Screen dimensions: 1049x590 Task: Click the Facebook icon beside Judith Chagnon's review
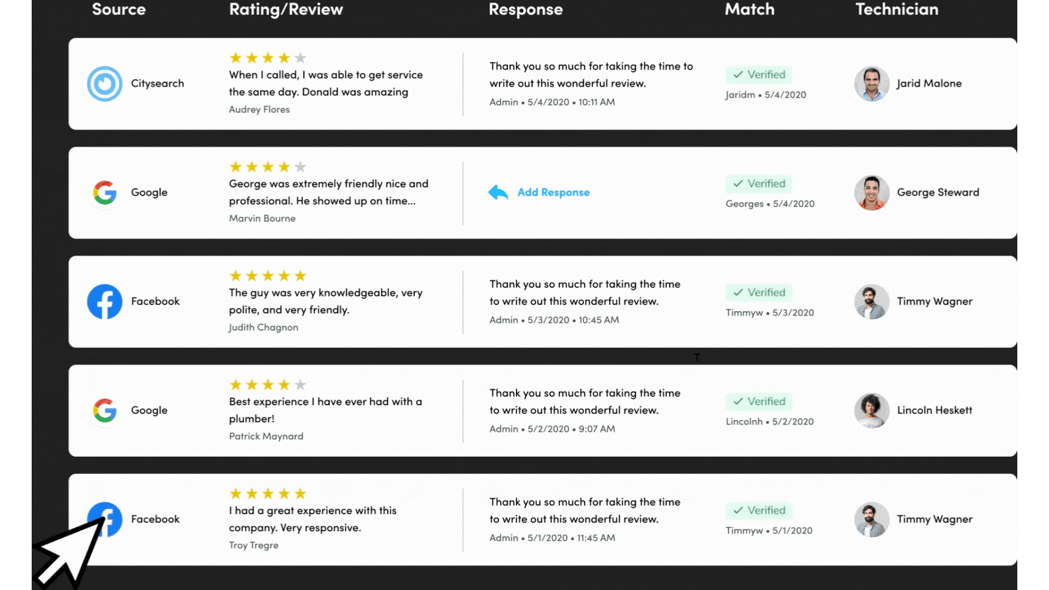(104, 301)
